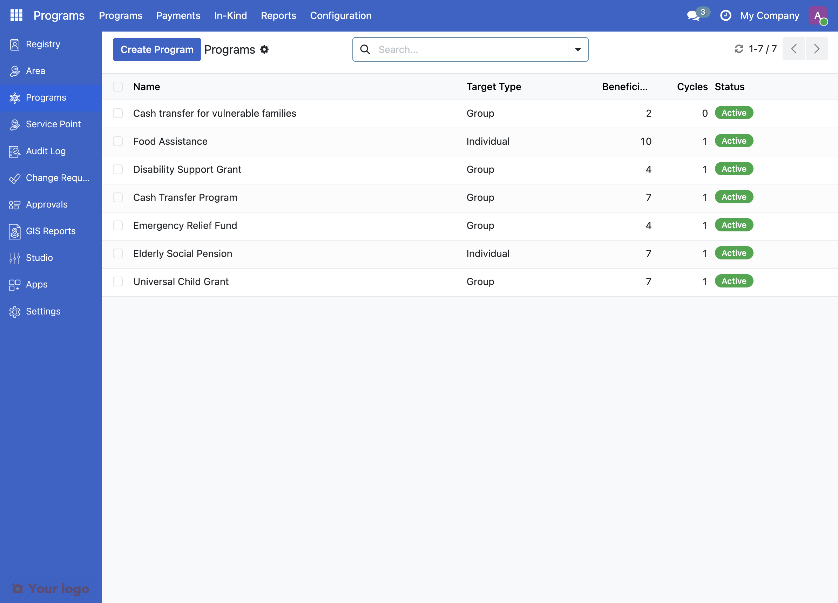The image size is (838, 603).
Task: Open the Reports menu
Action: click(278, 15)
